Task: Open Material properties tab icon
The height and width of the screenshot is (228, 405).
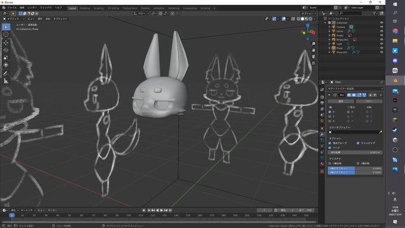Action: pyautogui.click(x=322, y=164)
